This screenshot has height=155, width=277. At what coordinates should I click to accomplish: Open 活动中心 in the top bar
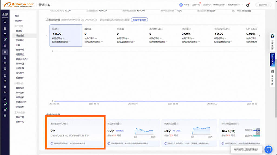pos(206,5)
